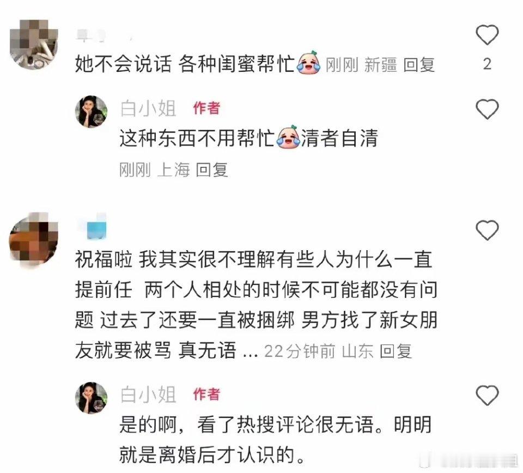523x473 pixels.
Task: Like the 山东 comment about 前任
Action: click(486, 230)
